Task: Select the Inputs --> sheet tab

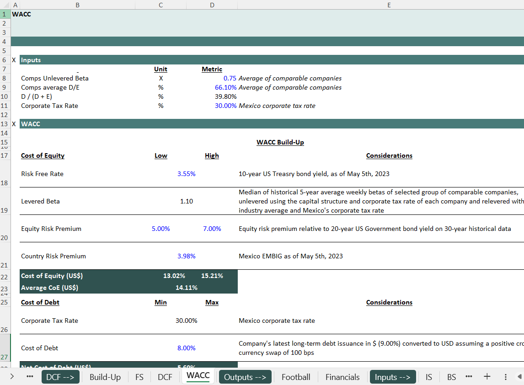Action: tap(393, 377)
